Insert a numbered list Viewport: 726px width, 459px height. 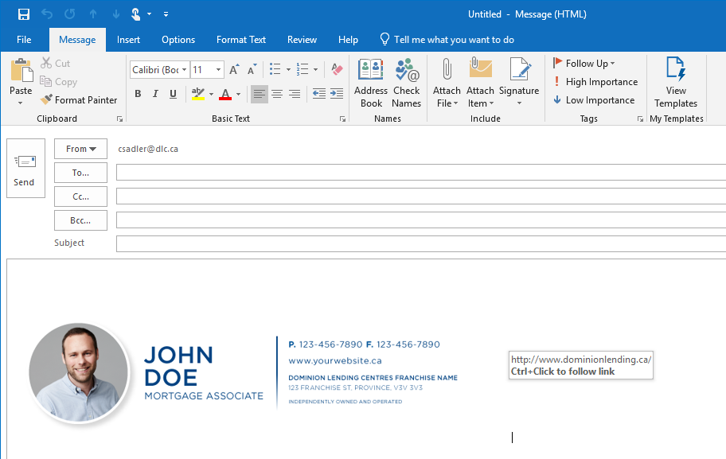point(302,69)
